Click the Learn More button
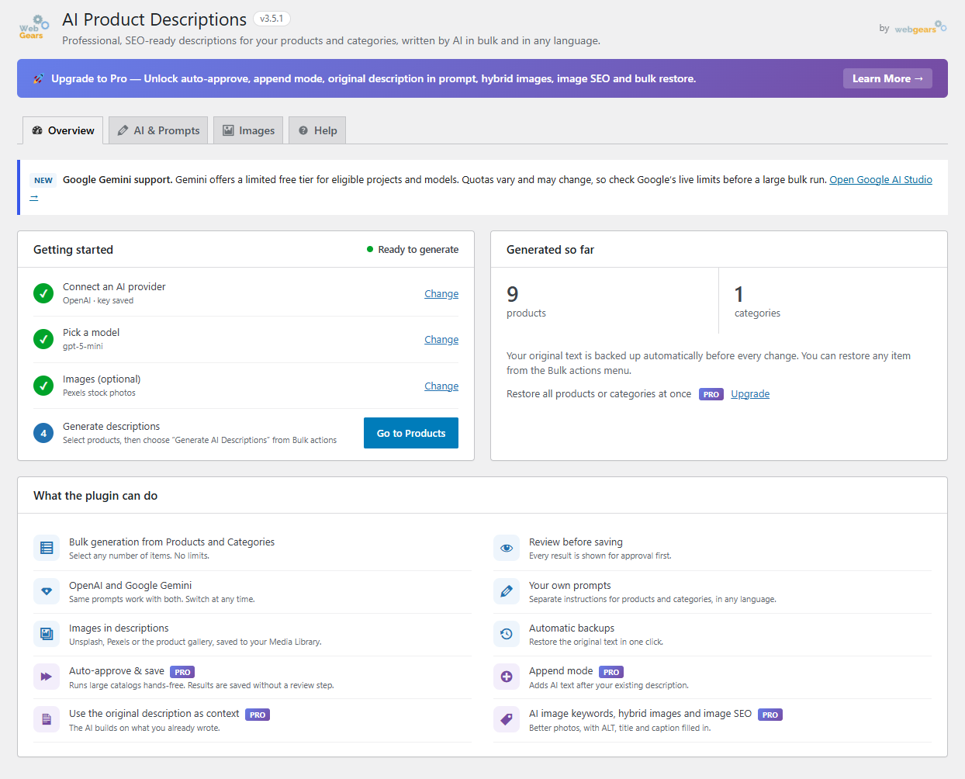 pos(887,78)
